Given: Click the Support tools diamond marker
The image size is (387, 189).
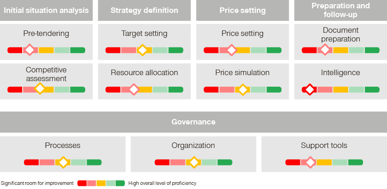Looking at the screenshot, I should (310, 162).
